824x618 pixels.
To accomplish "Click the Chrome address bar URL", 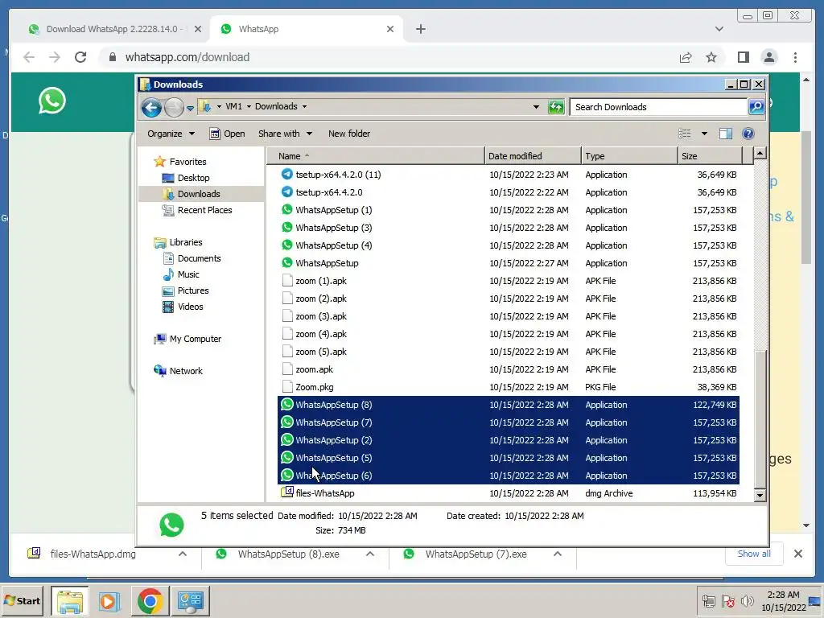I will tap(187, 57).
